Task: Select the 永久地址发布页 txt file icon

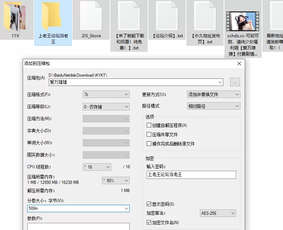Action: coord(205,16)
